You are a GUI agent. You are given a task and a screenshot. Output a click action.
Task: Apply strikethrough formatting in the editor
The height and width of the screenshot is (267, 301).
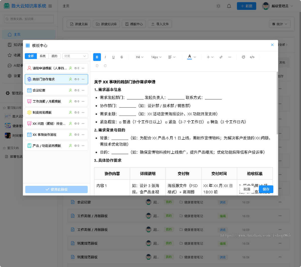click(x=122, y=57)
